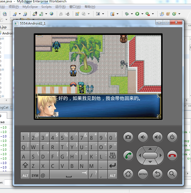Click the Enter key on emulator keyboard
This screenshot has height=193, width=191.
[112, 165]
